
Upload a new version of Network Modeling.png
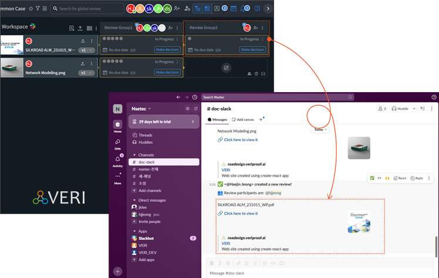[x=82, y=63]
